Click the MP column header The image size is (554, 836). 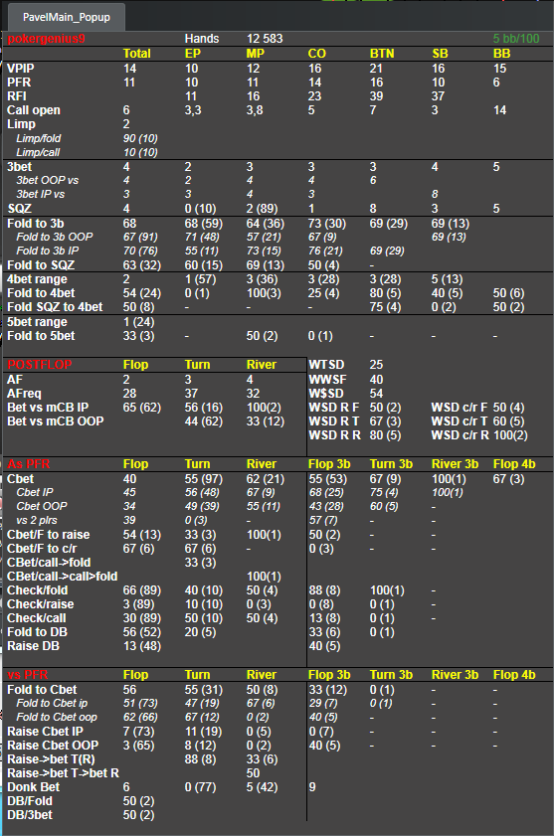click(255, 54)
